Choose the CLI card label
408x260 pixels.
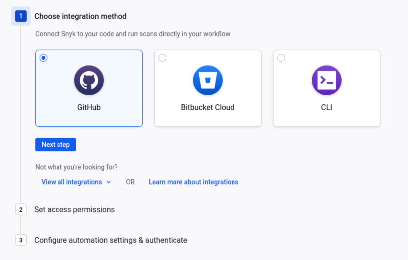tap(327, 107)
